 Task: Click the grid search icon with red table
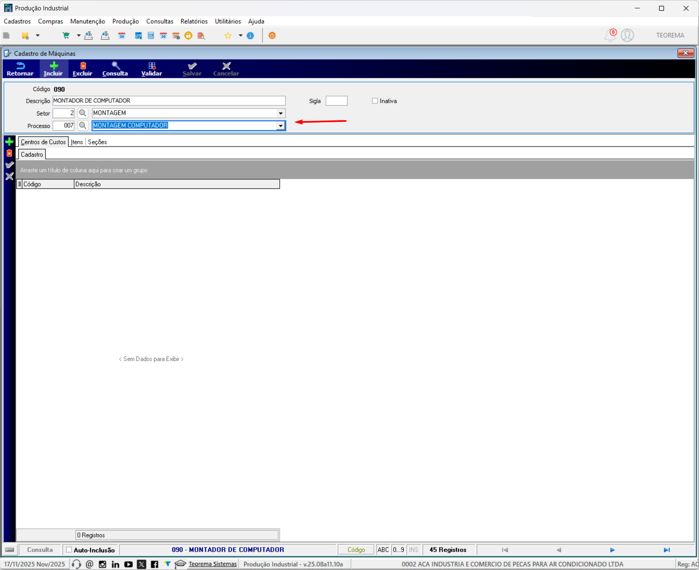click(201, 35)
